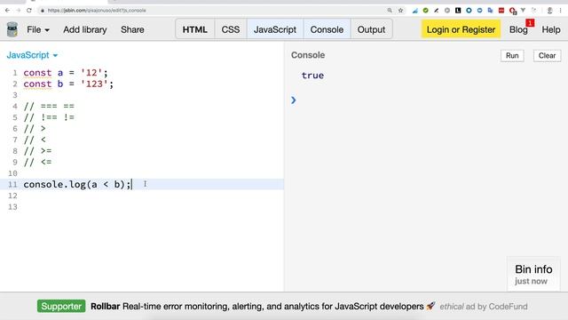The height and width of the screenshot is (320, 568).
Task: Go back with the browser back arrow
Action: (7, 11)
